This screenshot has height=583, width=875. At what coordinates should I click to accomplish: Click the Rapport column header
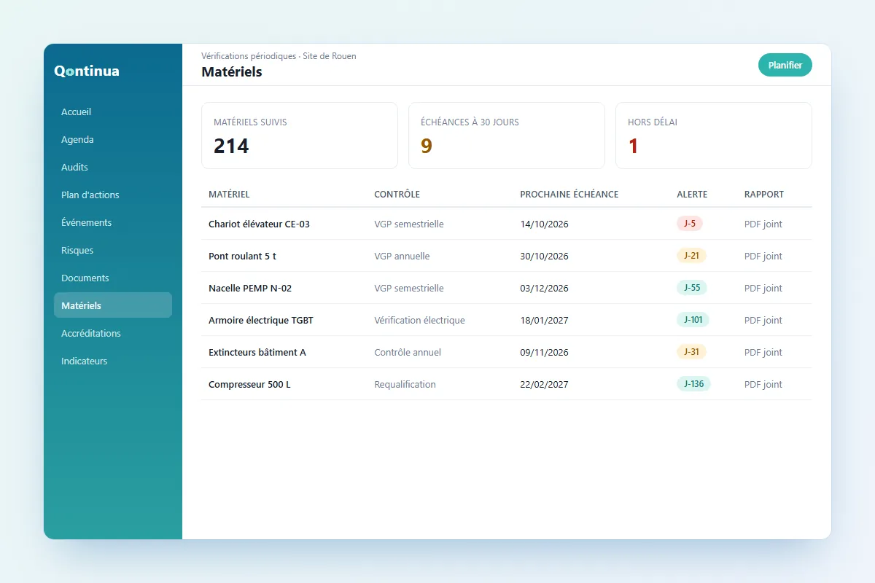[x=764, y=195]
